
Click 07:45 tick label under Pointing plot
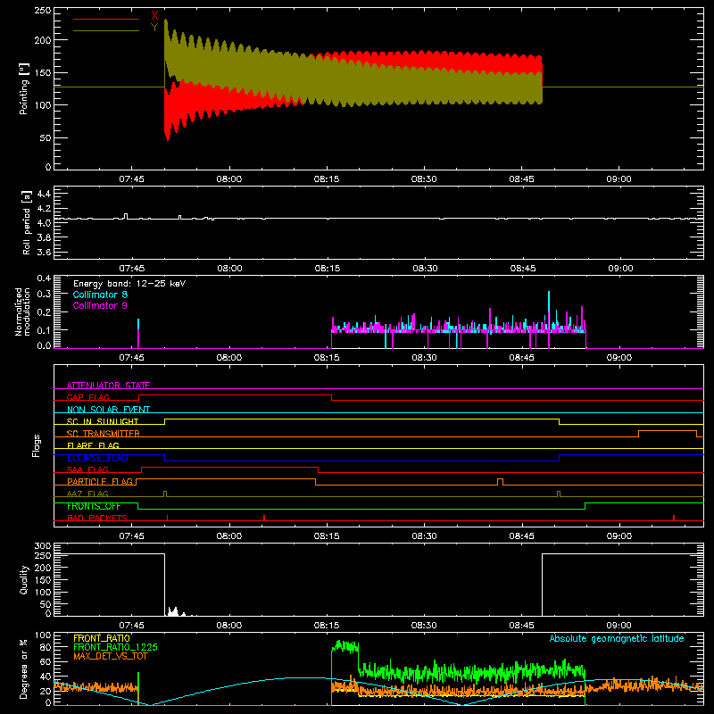pos(131,179)
